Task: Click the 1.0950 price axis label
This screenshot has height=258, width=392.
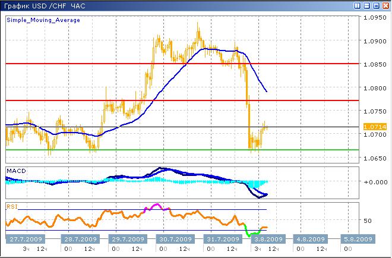Action: [x=375, y=17]
